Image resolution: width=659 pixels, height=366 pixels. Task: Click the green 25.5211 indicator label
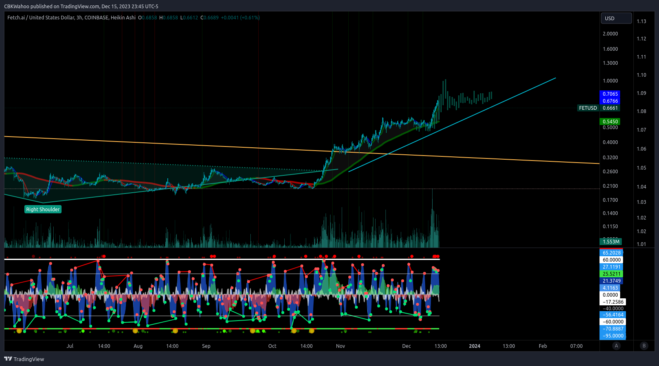pos(611,274)
